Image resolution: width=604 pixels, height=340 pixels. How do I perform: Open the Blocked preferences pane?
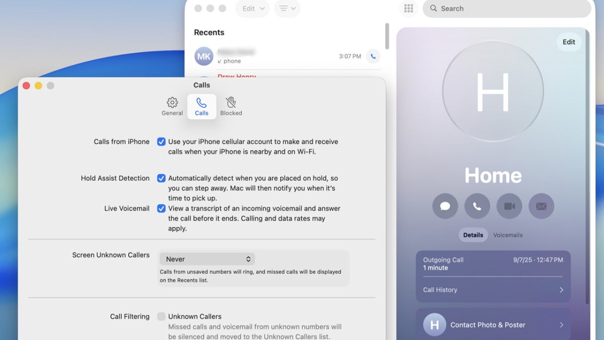(x=231, y=107)
